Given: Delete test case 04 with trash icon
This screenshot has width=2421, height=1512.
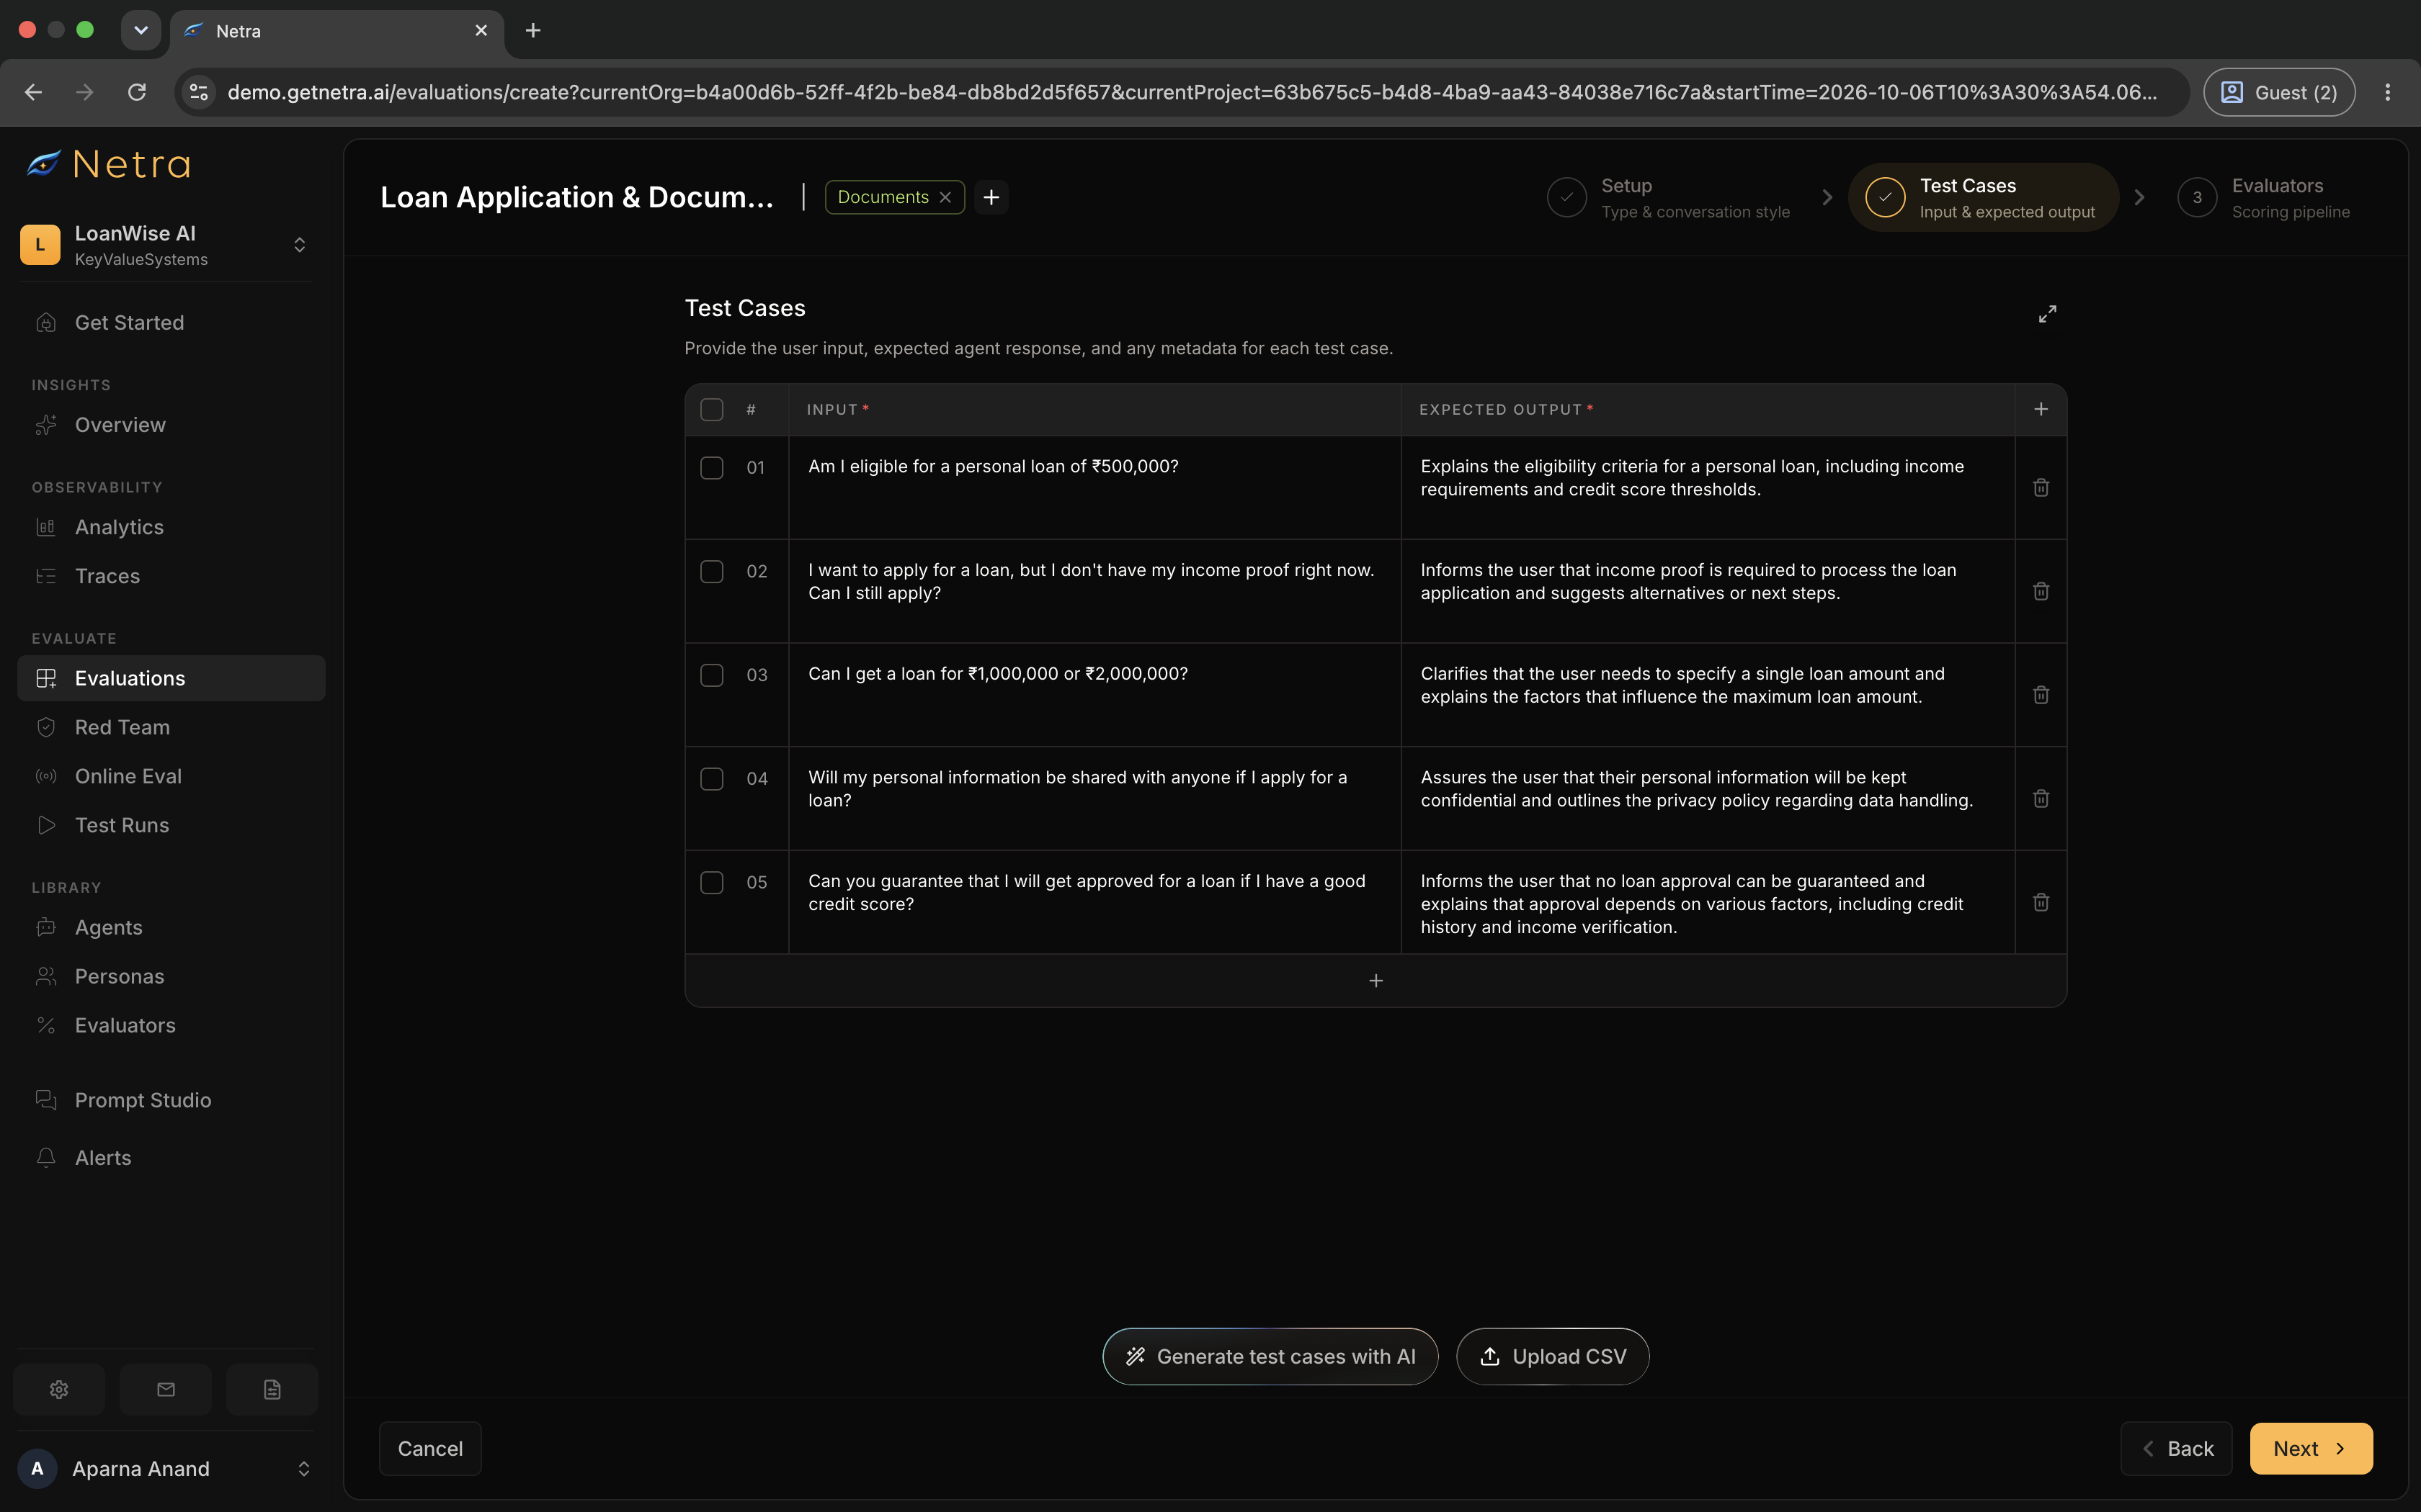Looking at the screenshot, I should (x=2041, y=798).
